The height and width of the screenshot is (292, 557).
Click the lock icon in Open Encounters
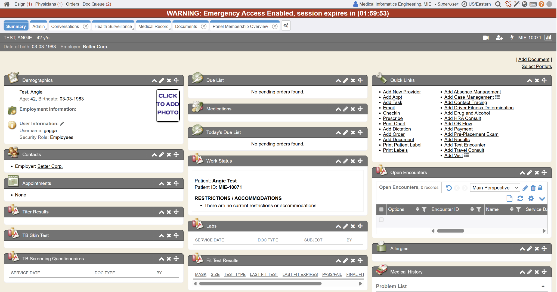click(540, 188)
